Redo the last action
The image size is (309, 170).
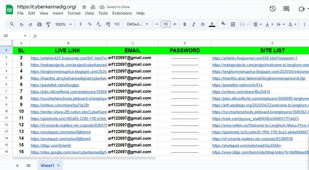click(30, 24)
